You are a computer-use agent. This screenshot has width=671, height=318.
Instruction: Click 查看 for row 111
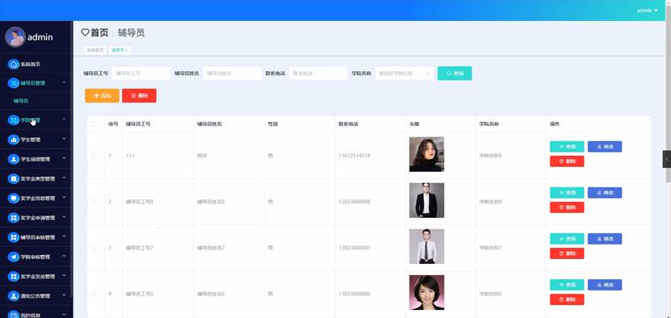pos(567,146)
